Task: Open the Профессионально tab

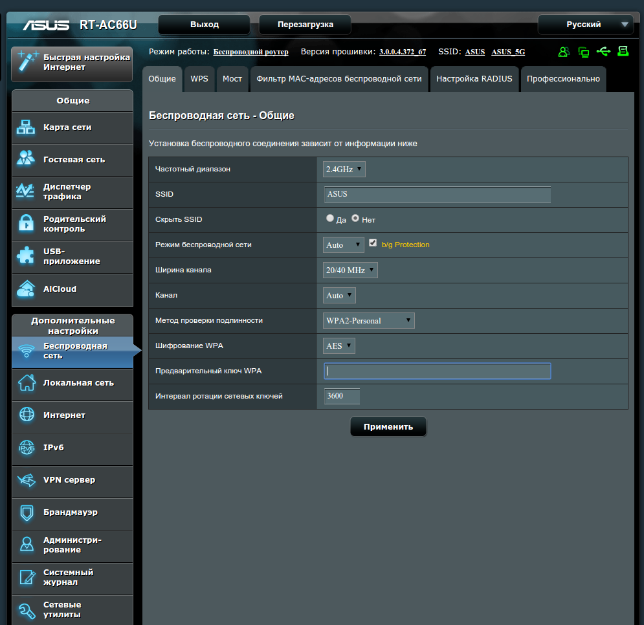Action: [563, 79]
